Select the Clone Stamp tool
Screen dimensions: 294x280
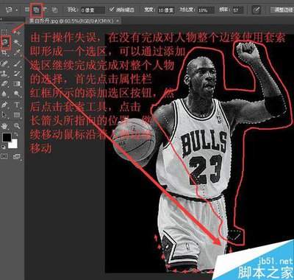pos(4,73)
